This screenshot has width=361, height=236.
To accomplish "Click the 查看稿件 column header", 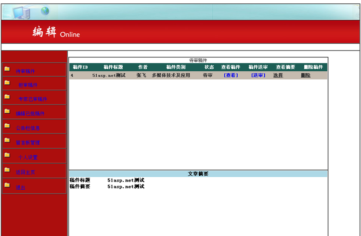I will click(231, 67).
